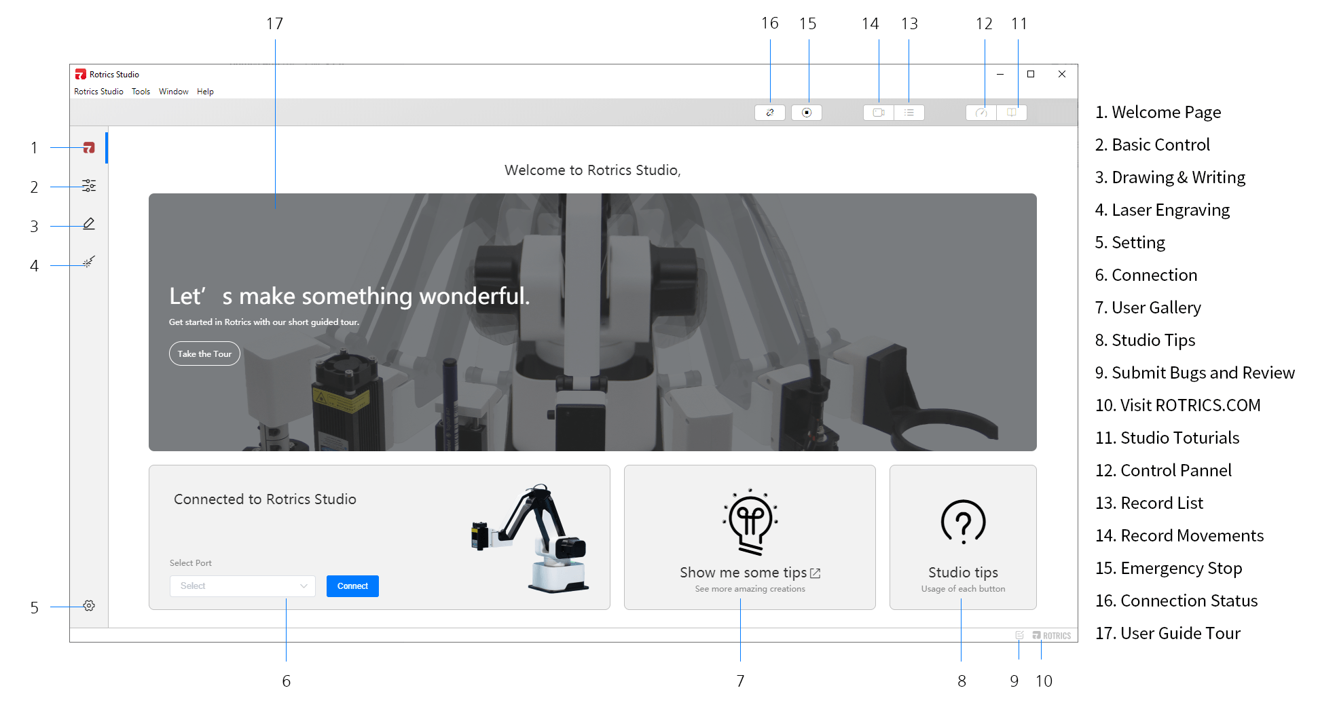Click the question mark Studio tips icon
The image size is (1318, 707).
pyautogui.click(x=963, y=522)
